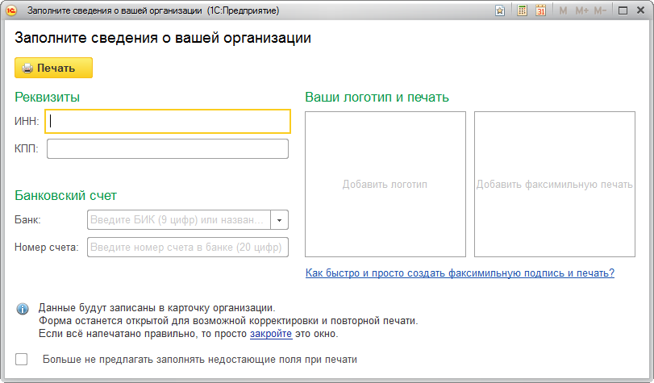Click the 1C application logo icon

(11, 10)
